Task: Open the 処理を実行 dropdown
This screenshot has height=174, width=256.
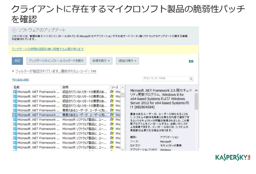Action: [x=101, y=61]
